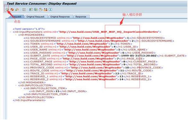Click the ROUTE_CODE value 11
This screenshot has height=120, width=188.
[122, 70]
